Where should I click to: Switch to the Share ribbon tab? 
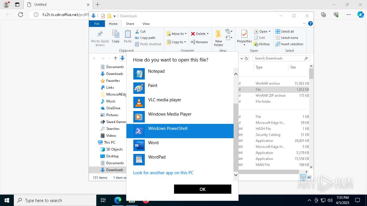pos(130,24)
